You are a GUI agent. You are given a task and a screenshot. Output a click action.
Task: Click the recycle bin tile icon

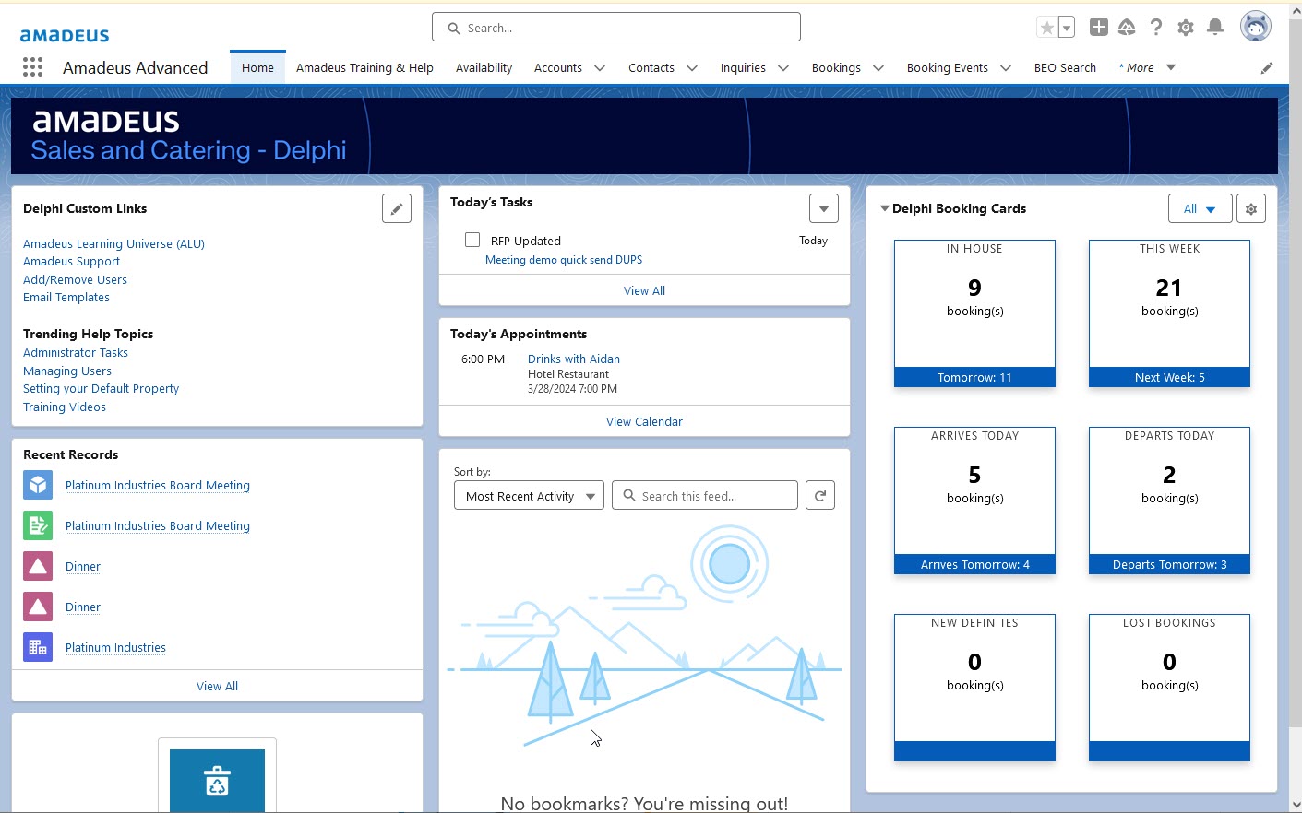217,781
